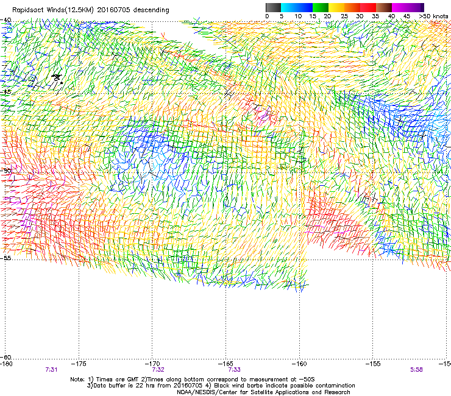Click the Rapidscat Winds title text

click(90, 10)
